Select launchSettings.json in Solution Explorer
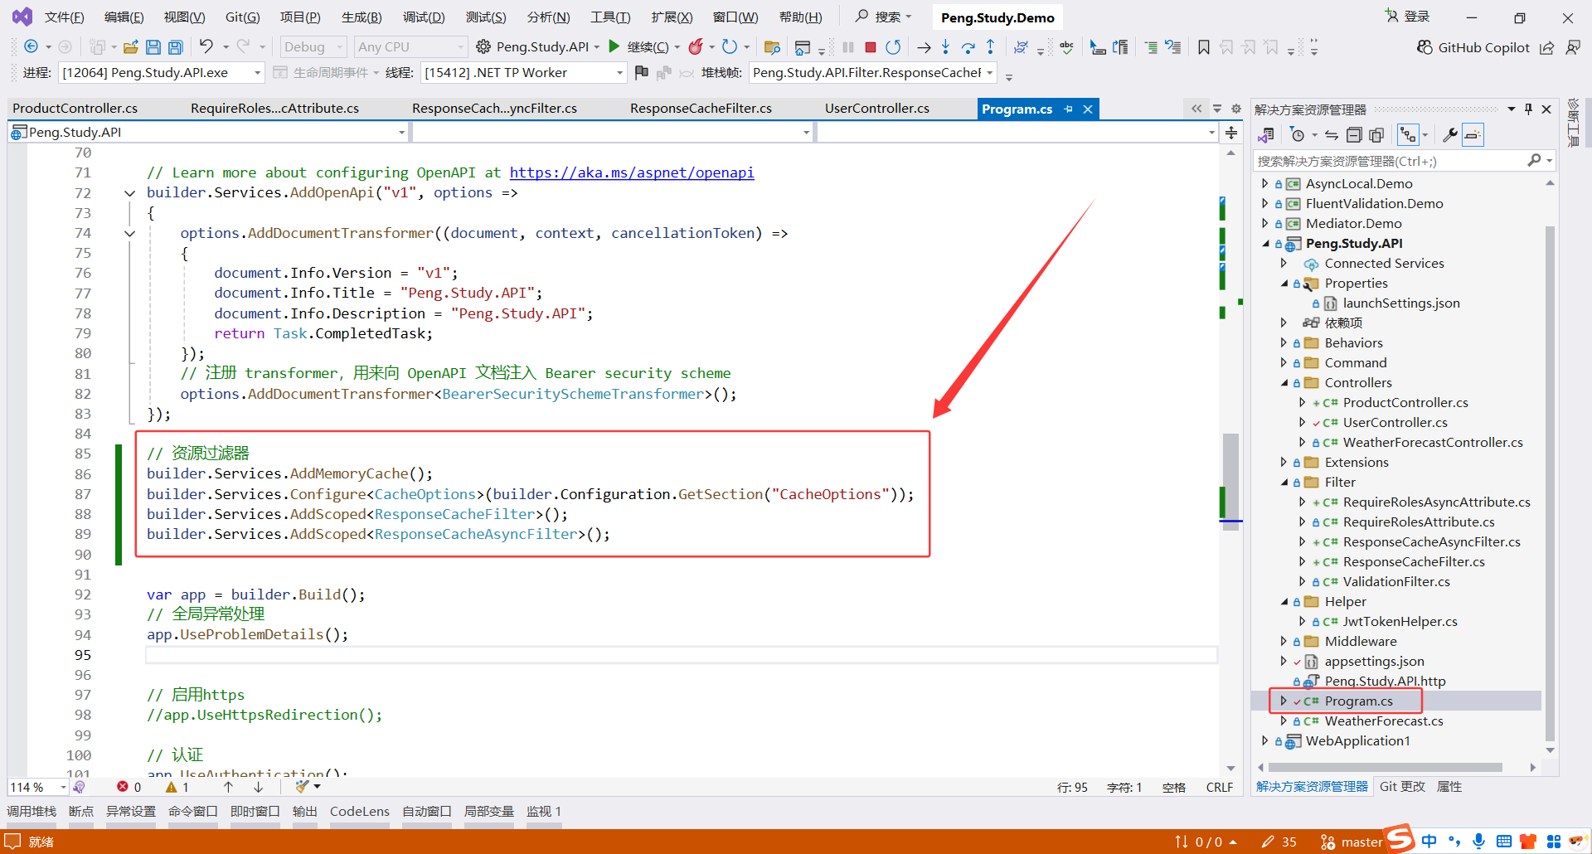Image resolution: width=1592 pixels, height=854 pixels. point(1401,303)
